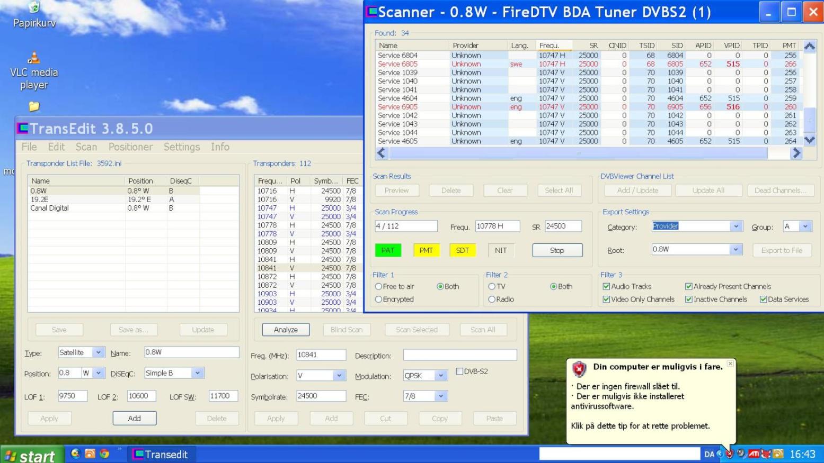Open the DiSEqC dropdown Simple B
Screen dimensions: 824x463
click(x=197, y=373)
